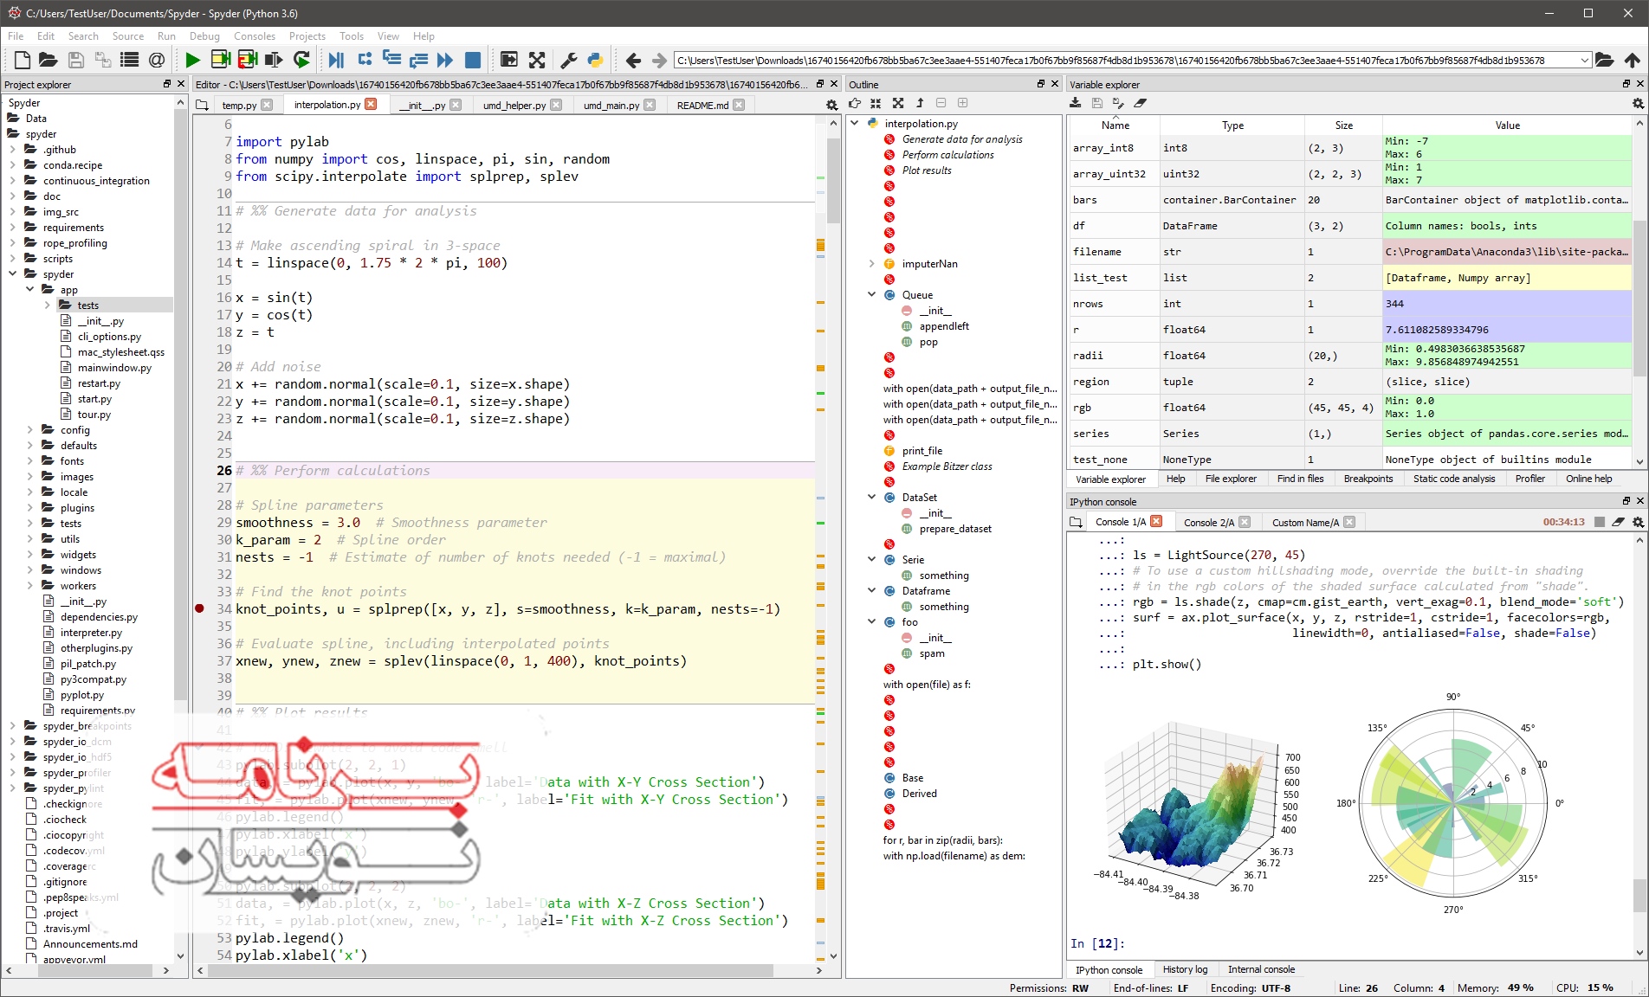
Task: Expand the tests folder in Project explorer
Action: (x=48, y=306)
